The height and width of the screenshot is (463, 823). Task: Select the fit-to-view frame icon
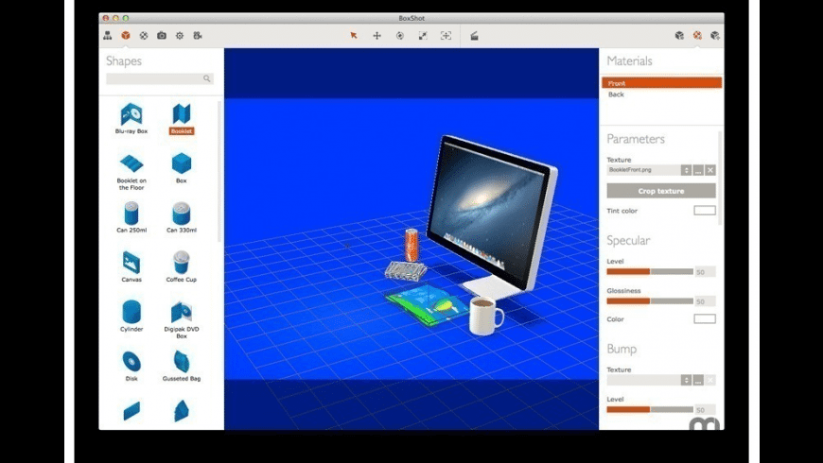tap(446, 36)
